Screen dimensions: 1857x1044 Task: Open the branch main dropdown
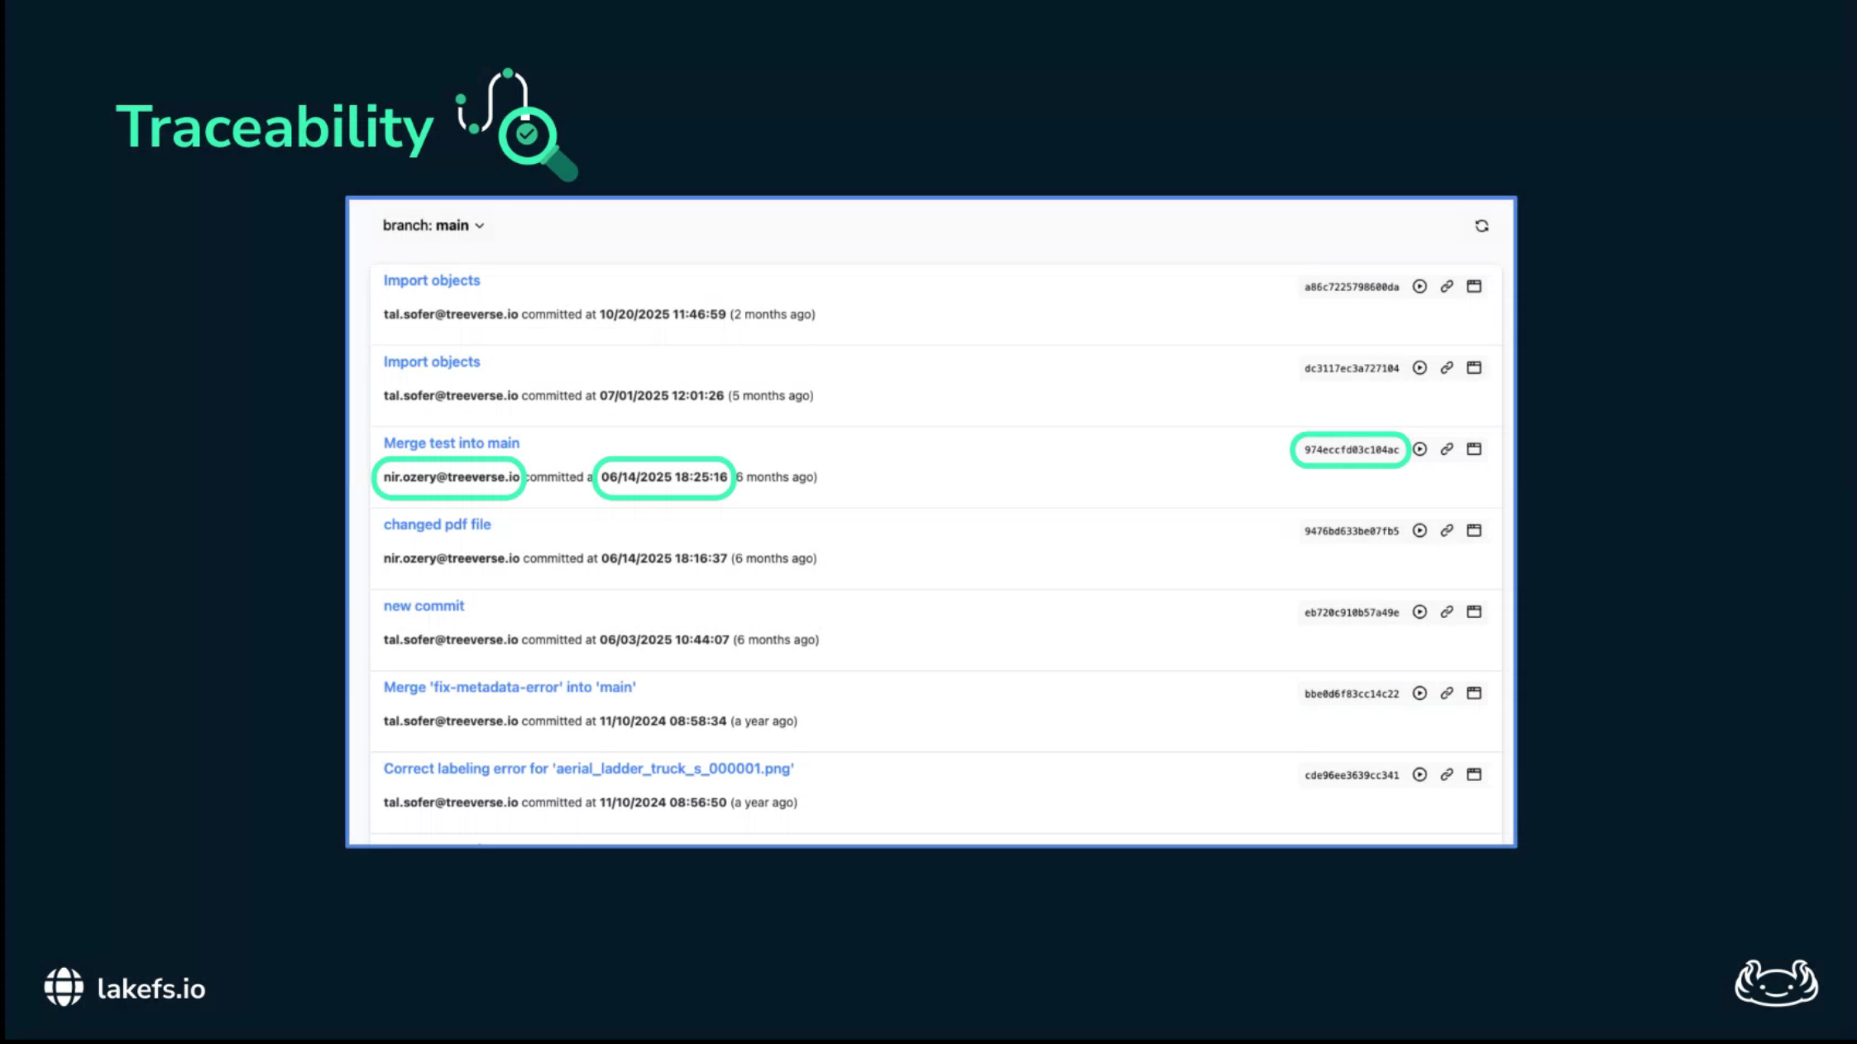433,225
